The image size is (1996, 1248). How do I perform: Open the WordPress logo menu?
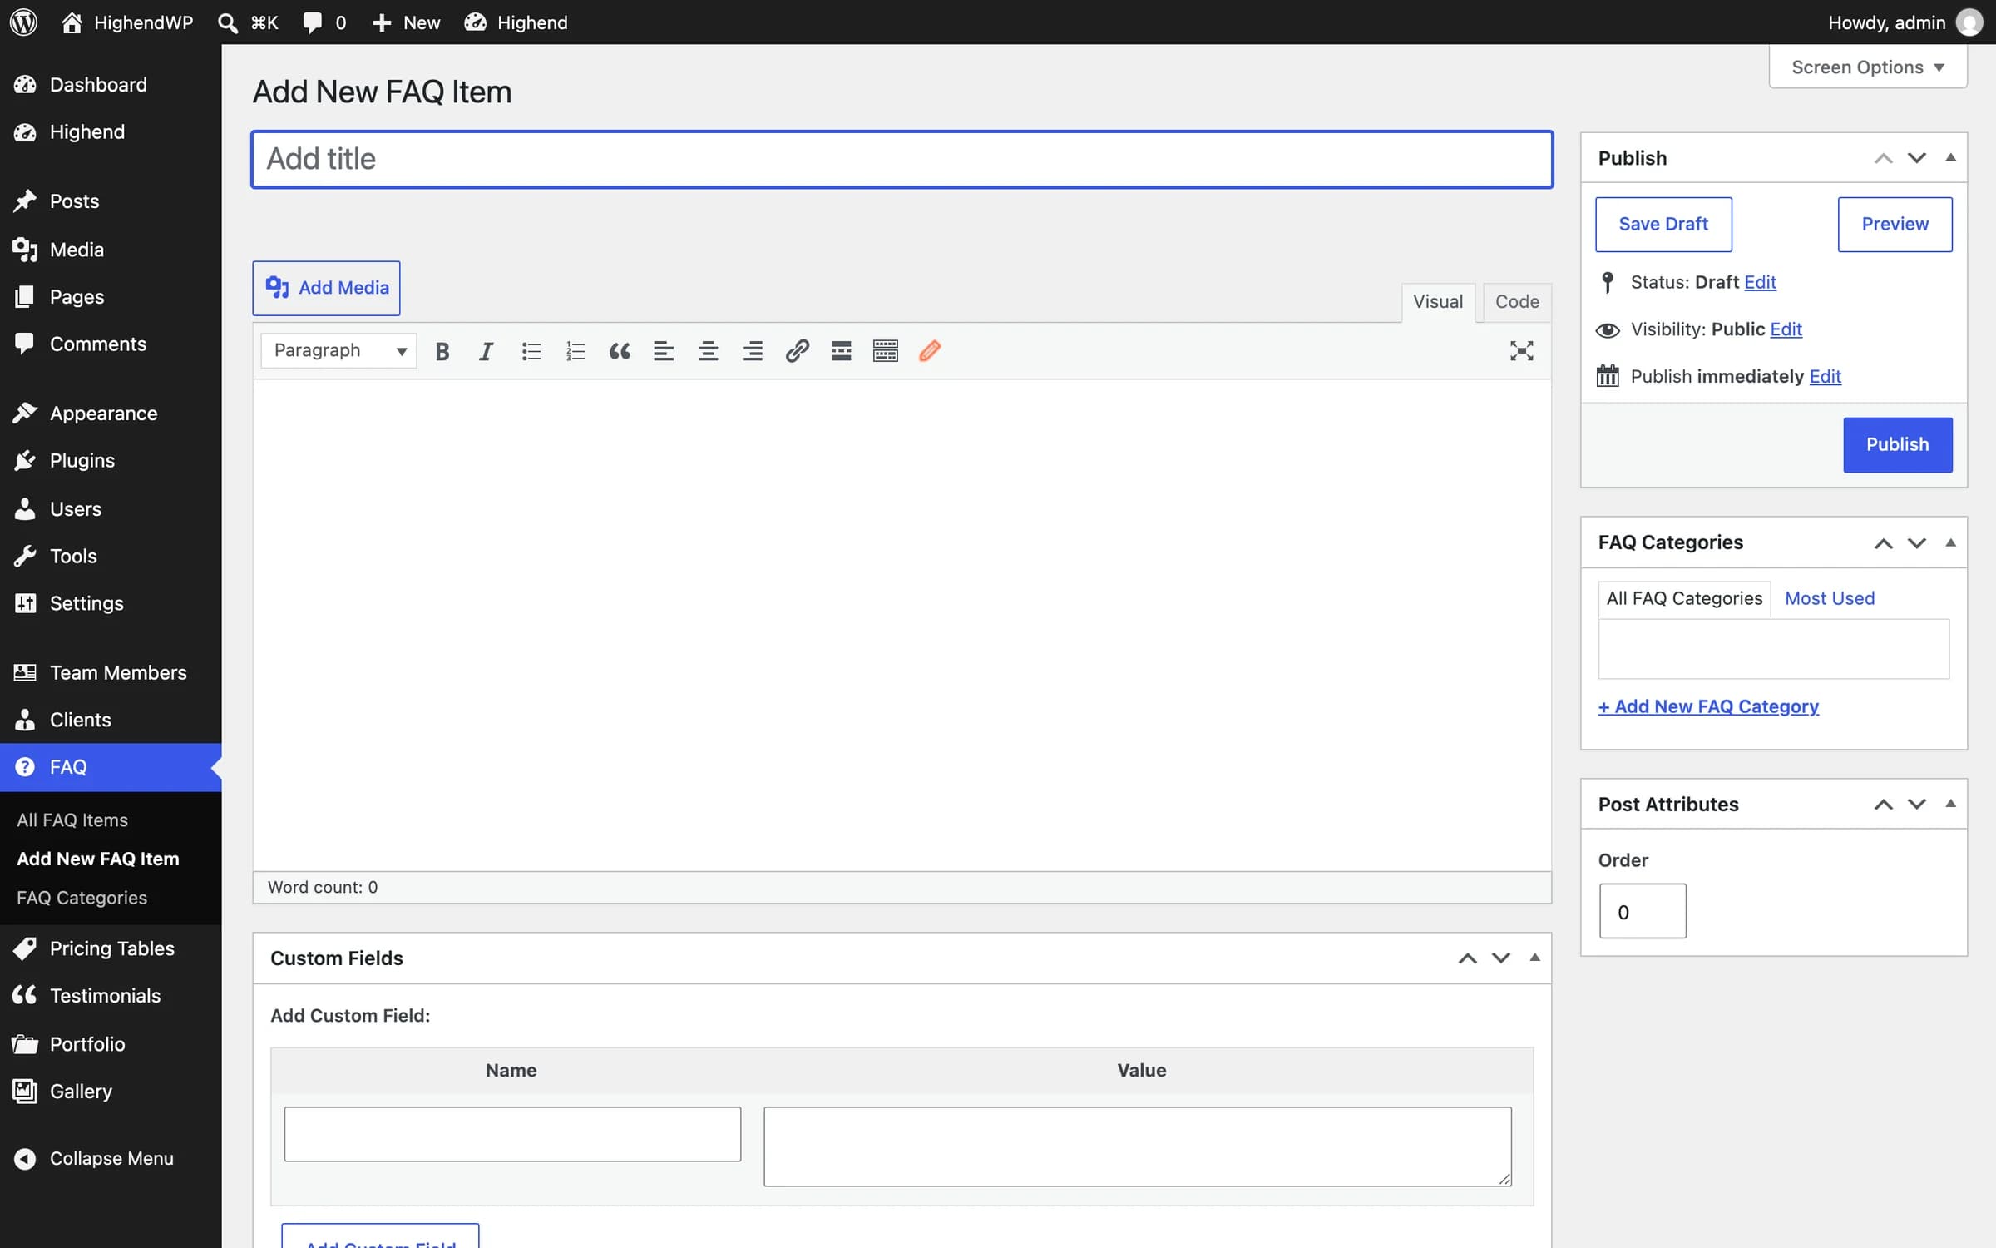coord(23,22)
